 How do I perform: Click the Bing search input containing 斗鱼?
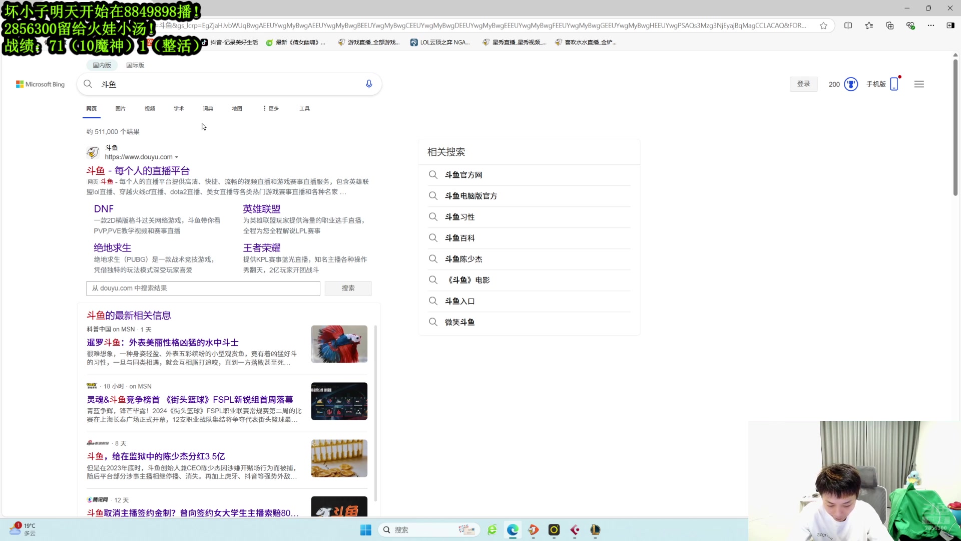(x=230, y=84)
